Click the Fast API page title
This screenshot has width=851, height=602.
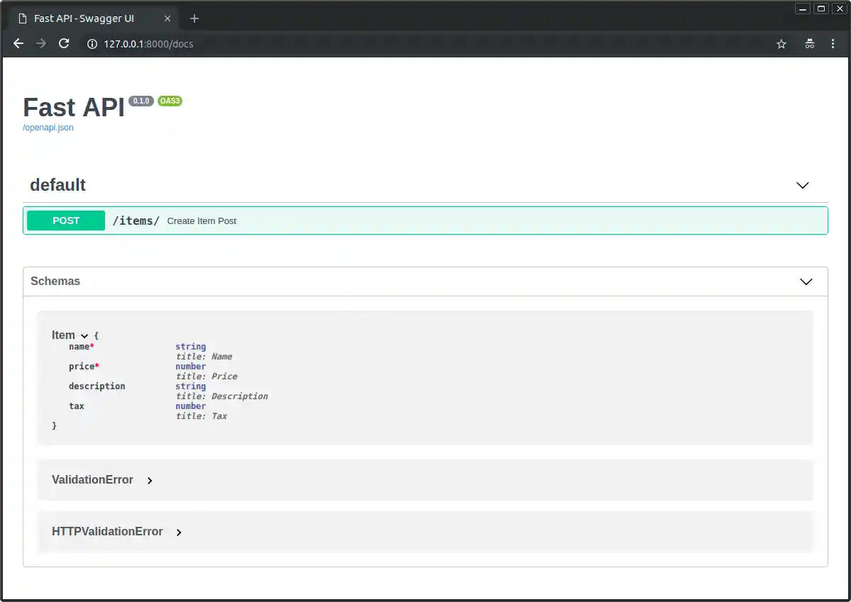(x=73, y=108)
